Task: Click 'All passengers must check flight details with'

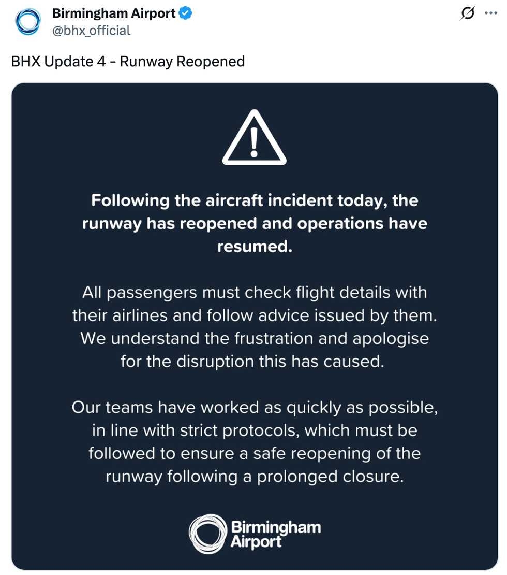Action: click(255, 293)
